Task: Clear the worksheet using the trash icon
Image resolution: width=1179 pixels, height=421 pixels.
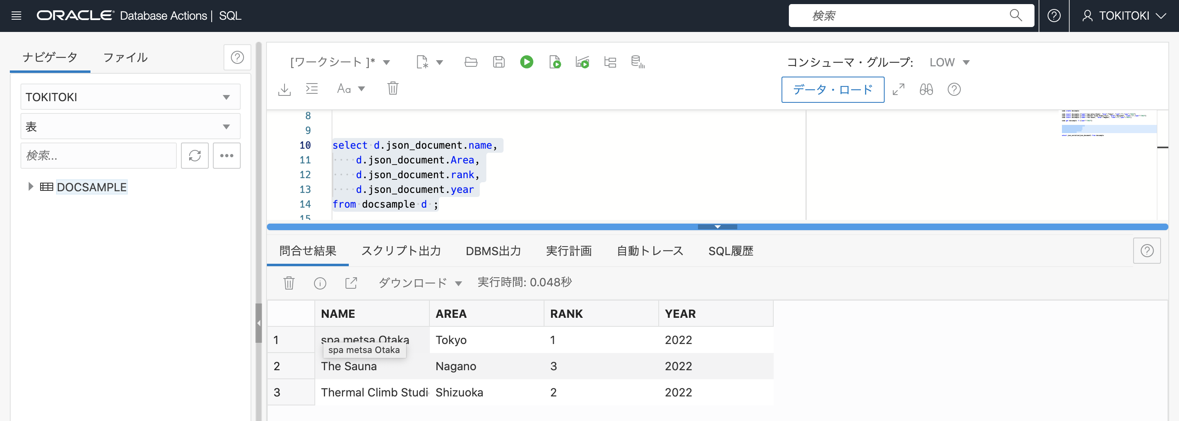Action: coord(393,88)
